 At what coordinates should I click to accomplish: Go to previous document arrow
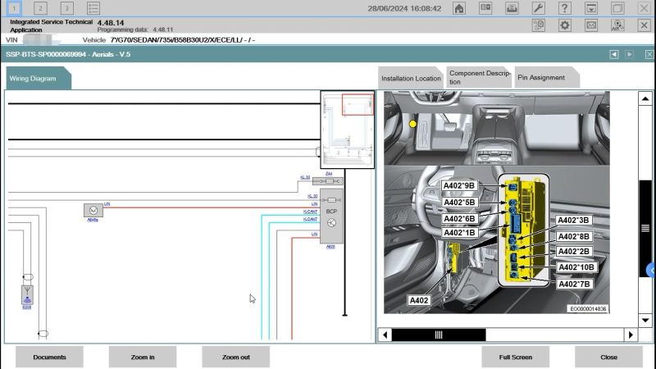(x=613, y=54)
